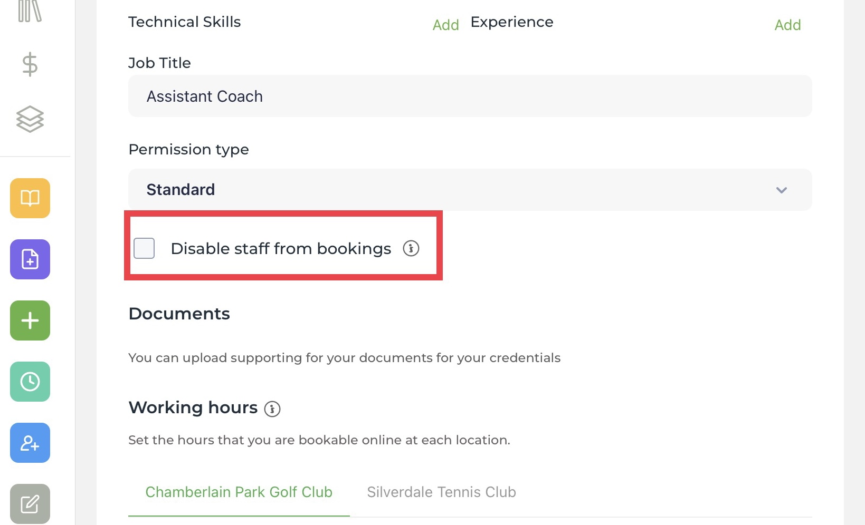Open the yellow open-book shortcut

pos(30,198)
